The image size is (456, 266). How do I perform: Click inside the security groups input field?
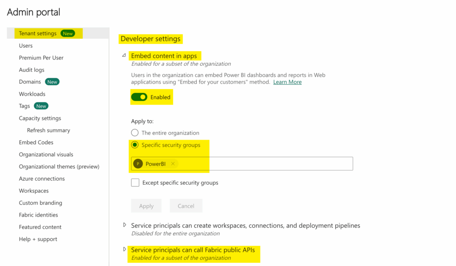point(267,164)
